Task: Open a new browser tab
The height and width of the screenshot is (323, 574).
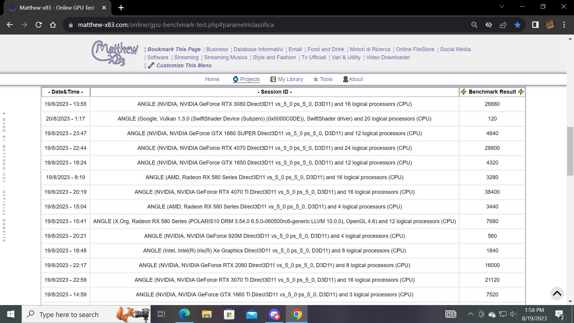Action: click(121, 8)
